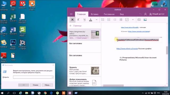Open the Уроки folder on desktop

(x=13, y=57)
